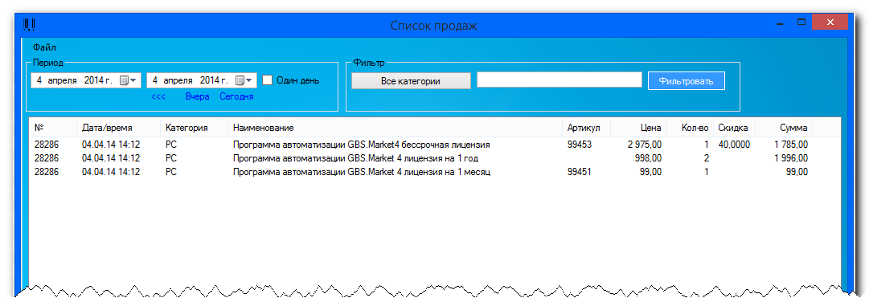
Task: Sort by the Категория column header
Action: [x=194, y=128]
